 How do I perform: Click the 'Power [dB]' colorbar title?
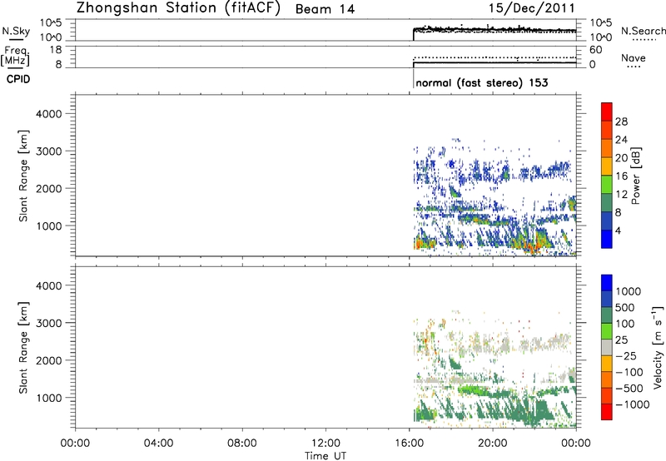click(x=636, y=176)
